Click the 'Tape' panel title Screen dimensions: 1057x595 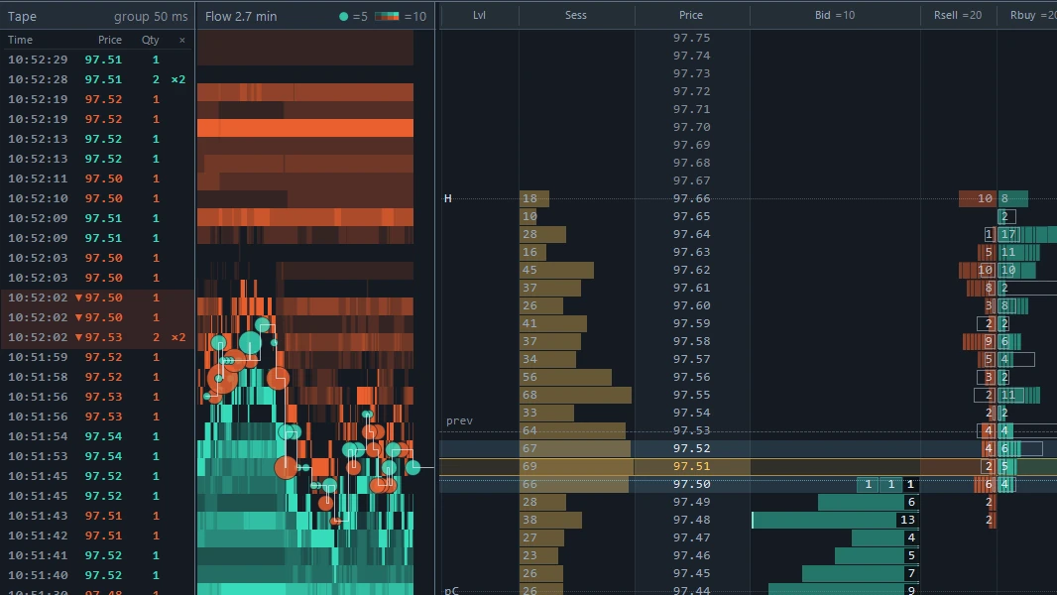(x=22, y=16)
